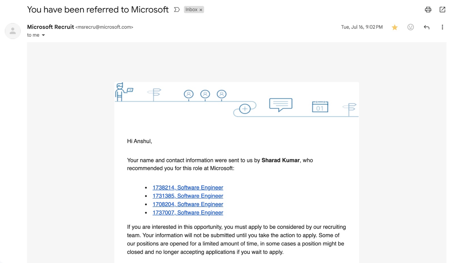Image resolution: width=454 pixels, height=263 pixels.
Task: Open job link 1731385, Software Engineer
Action: (x=188, y=196)
